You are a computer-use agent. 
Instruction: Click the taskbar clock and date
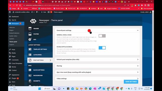coord(147,89)
